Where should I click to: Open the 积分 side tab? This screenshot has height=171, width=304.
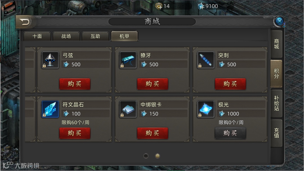pos(276,74)
